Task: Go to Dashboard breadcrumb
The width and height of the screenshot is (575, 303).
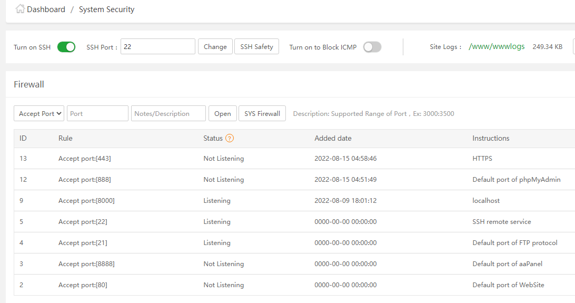Action: (46, 9)
